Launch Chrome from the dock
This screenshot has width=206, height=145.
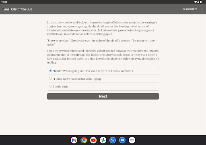84,140
